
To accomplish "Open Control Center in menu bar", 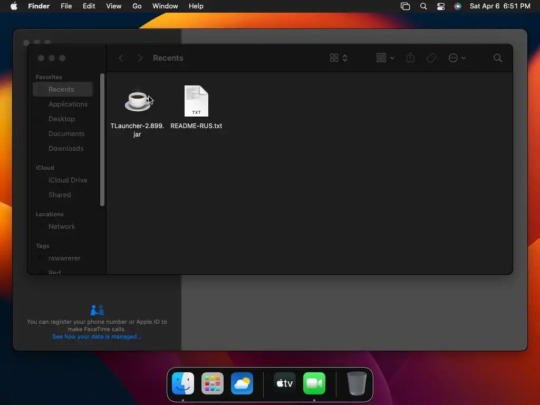I will click(x=441, y=6).
